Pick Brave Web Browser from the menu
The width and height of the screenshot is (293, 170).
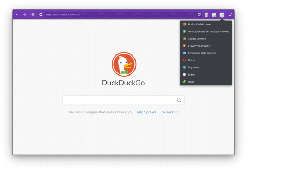[199, 46]
